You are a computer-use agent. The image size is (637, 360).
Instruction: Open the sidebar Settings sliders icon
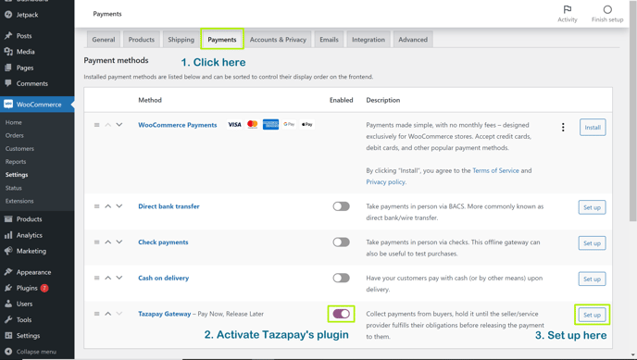click(8, 336)
